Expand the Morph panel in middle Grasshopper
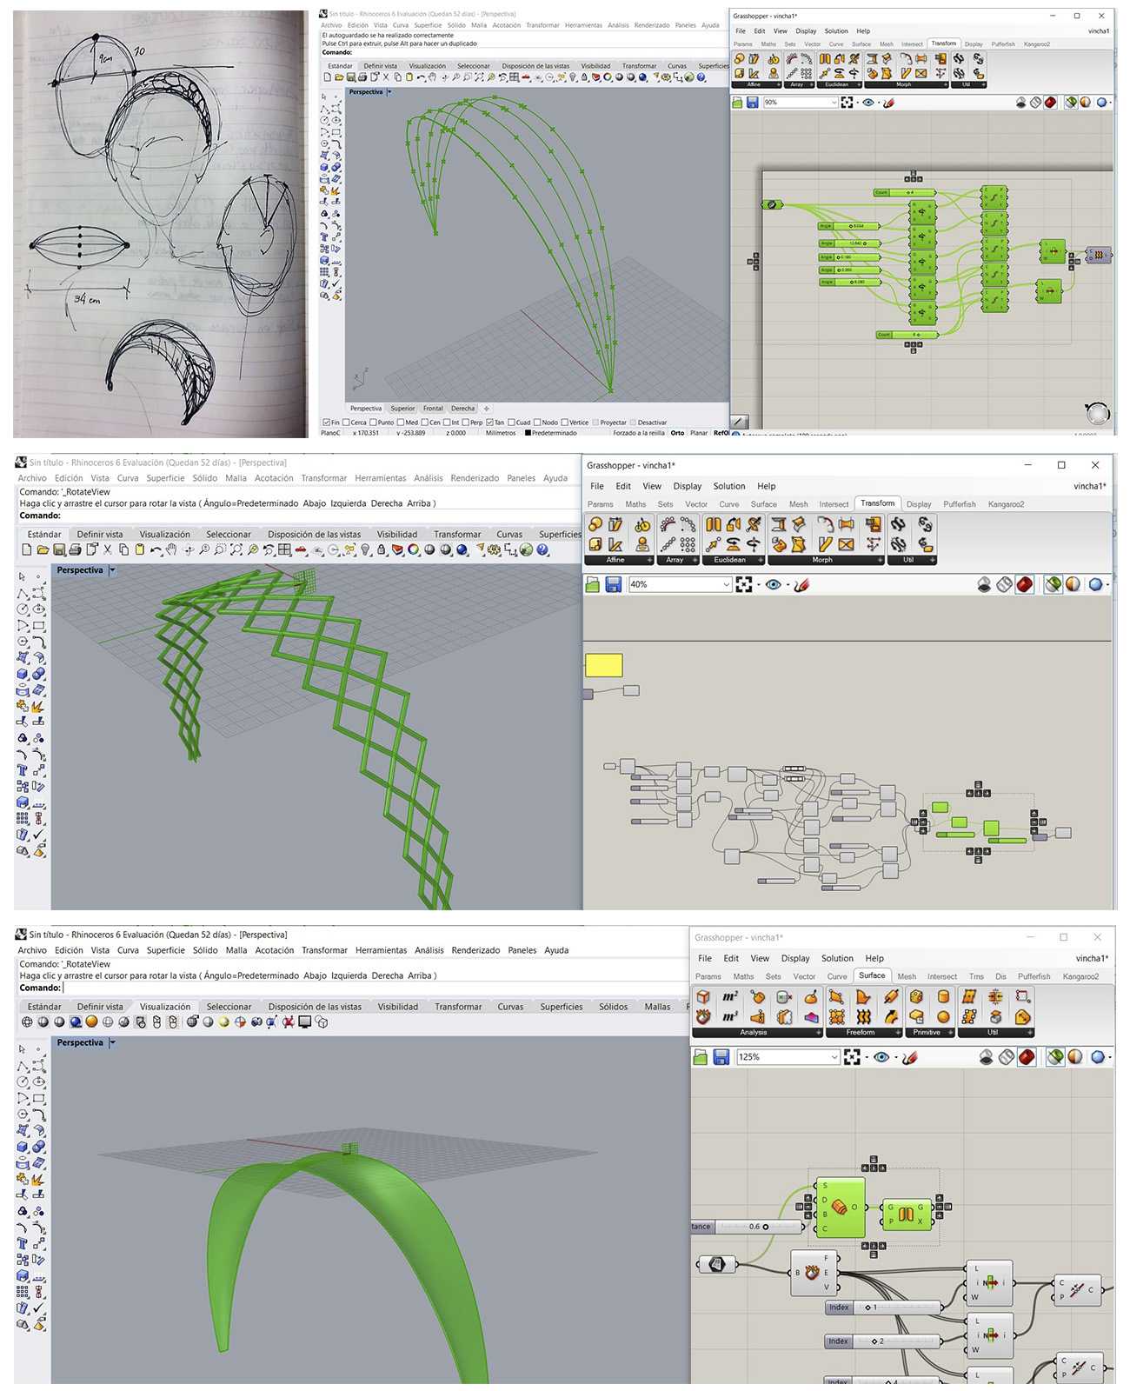Image resolution: width=1130 pixels, height=1391 pixels. pyautogui.click(x=882, y=560)
